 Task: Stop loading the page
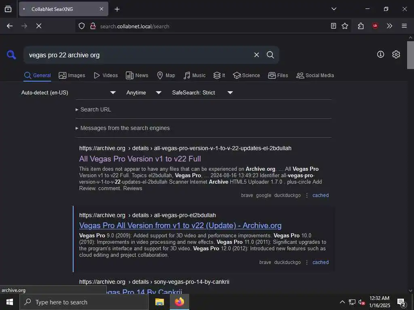(x=39, y=26)
